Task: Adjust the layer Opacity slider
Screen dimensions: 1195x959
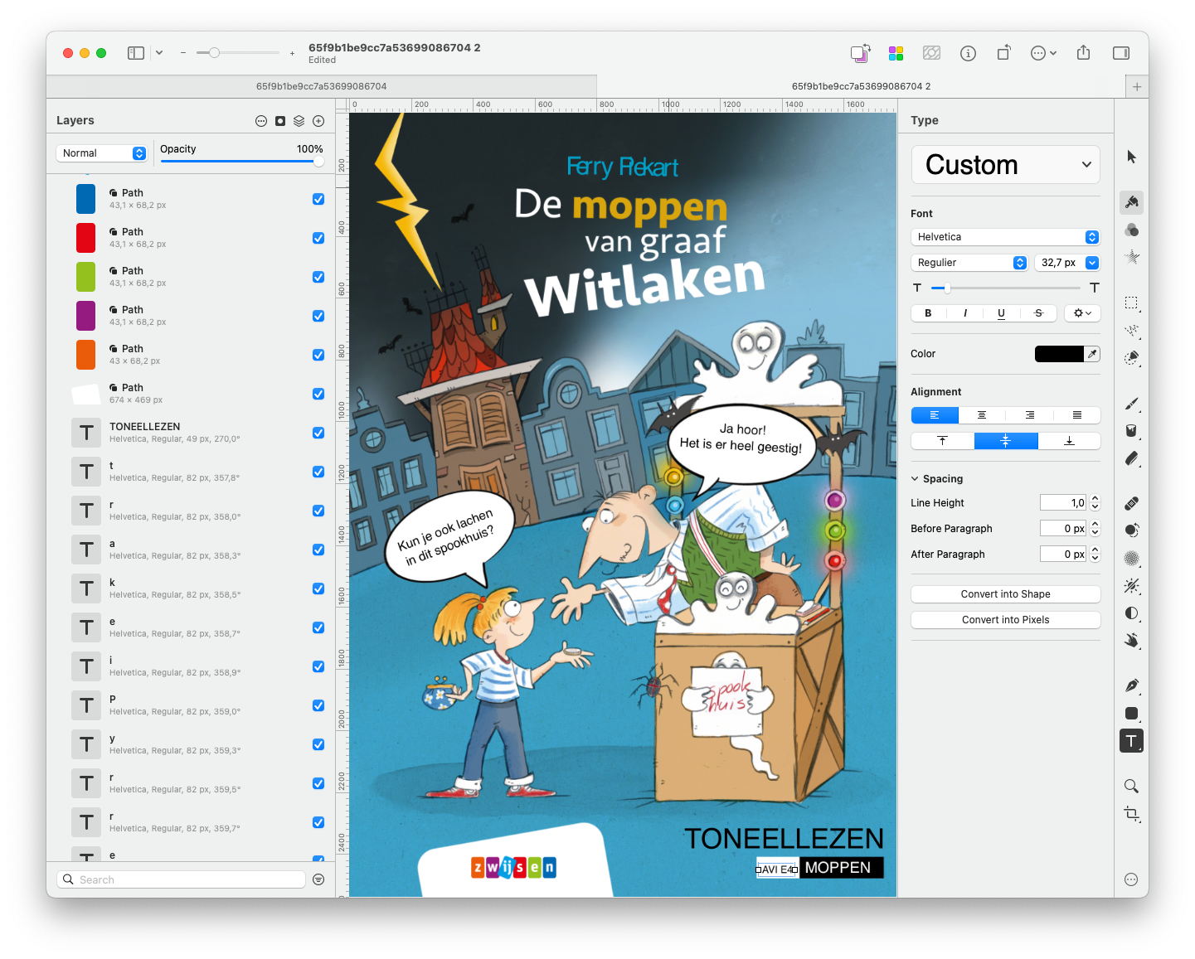Action: (x=242, y=162)
